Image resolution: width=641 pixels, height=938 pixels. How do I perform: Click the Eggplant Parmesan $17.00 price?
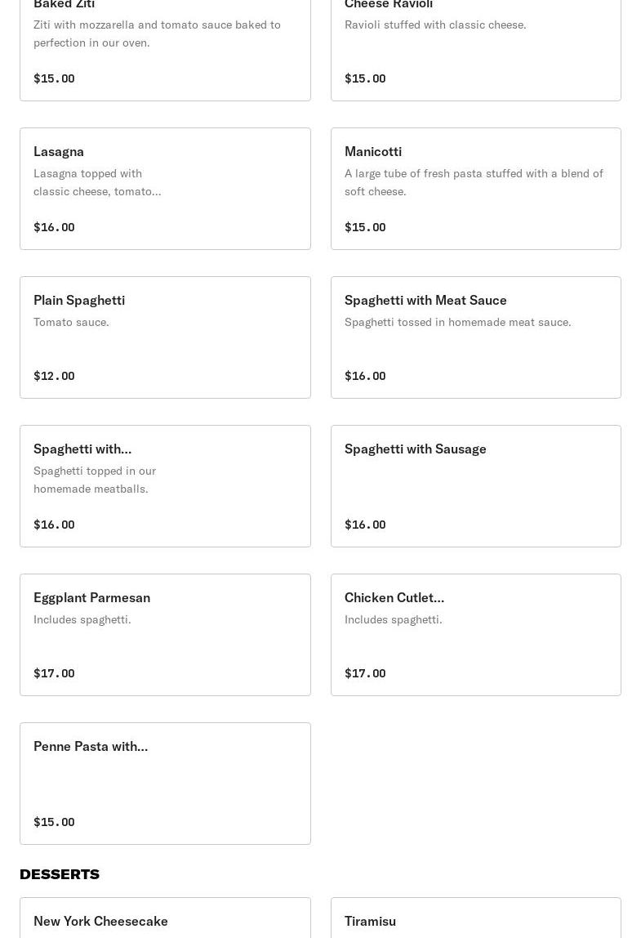55,673
